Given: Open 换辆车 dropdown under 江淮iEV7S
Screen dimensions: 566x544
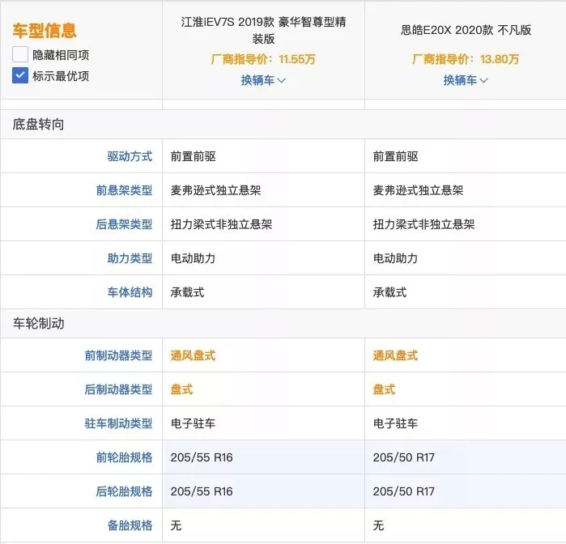Looking at the screenshot, I should click(263, 80).
